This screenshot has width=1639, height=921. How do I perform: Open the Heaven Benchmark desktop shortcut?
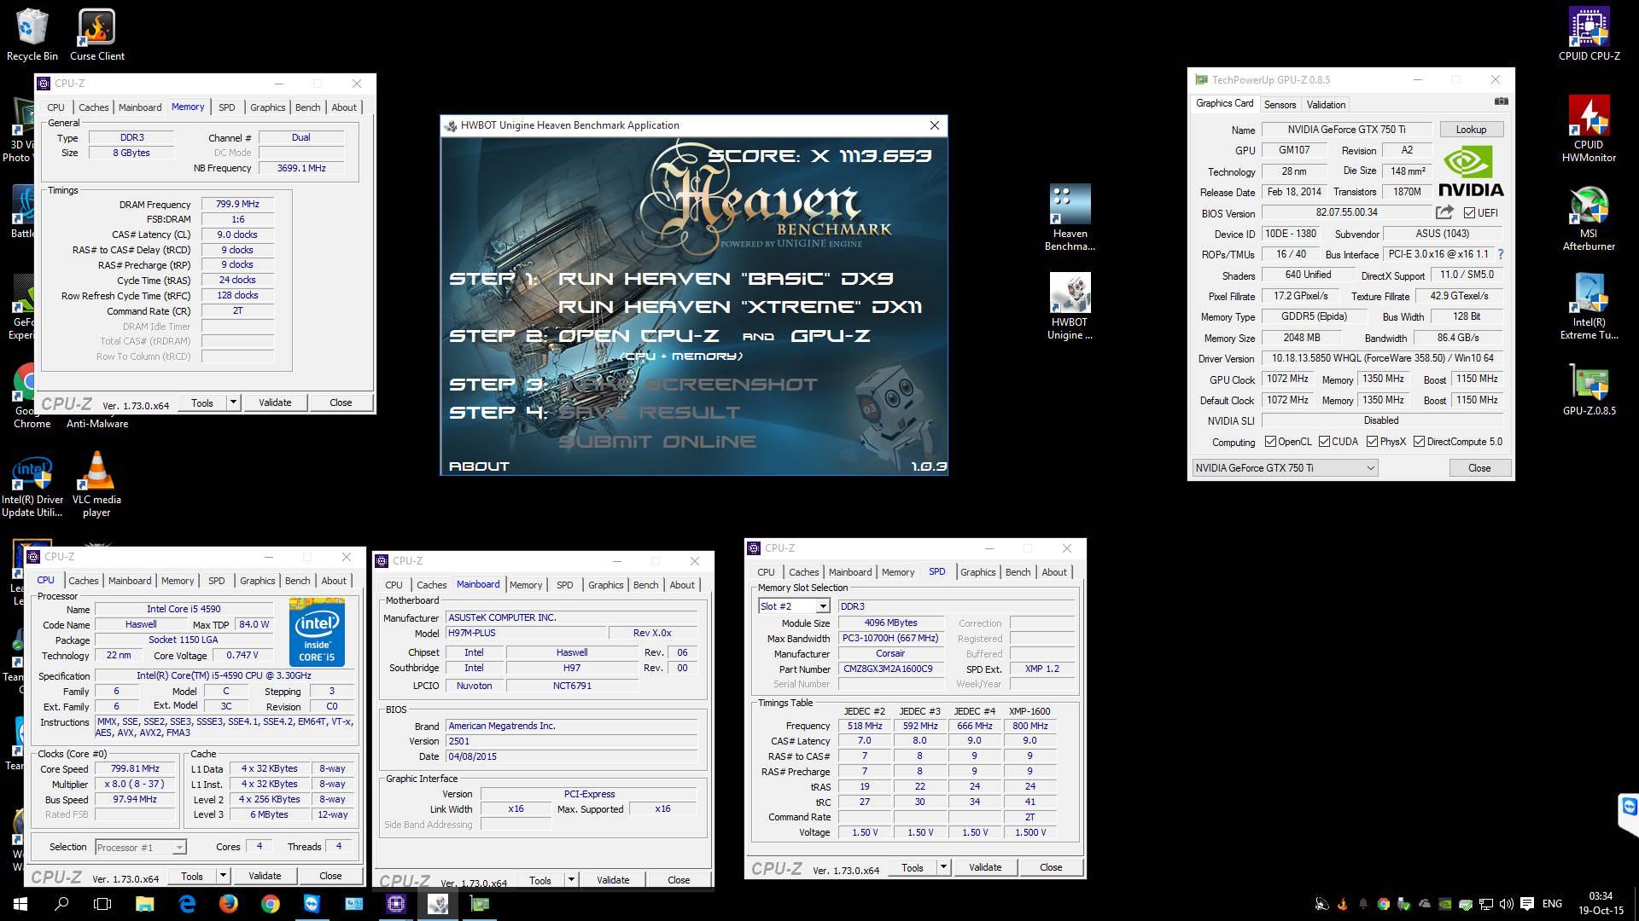pos(1070,217)
